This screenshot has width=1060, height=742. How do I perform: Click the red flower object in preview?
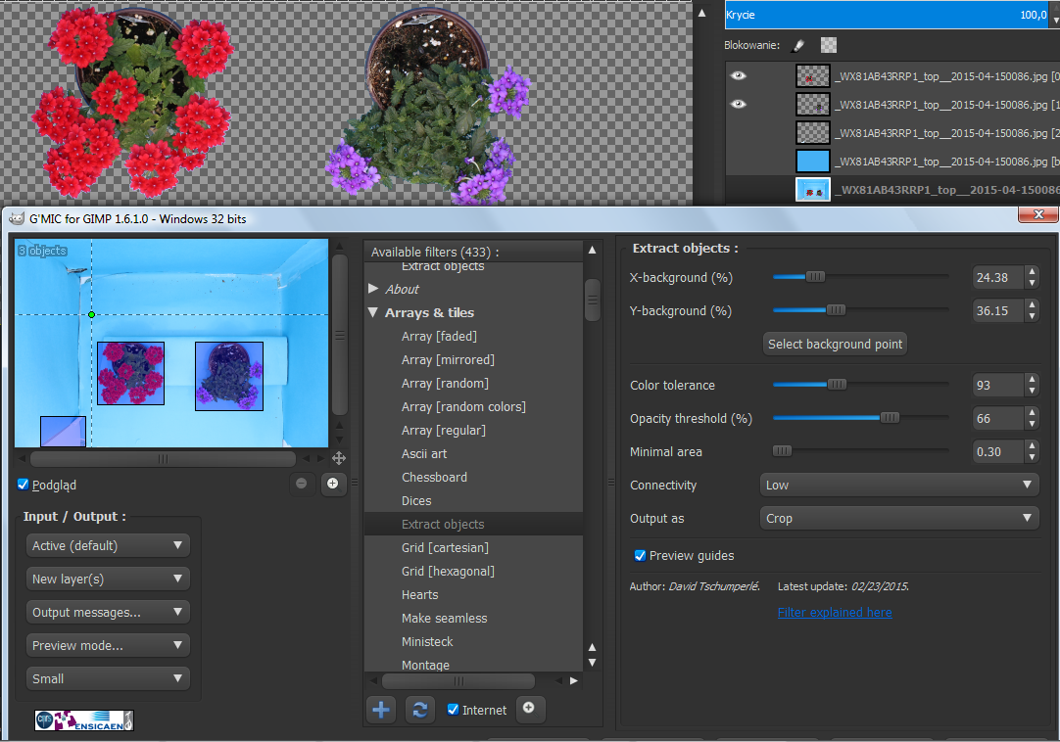point(130,373)
